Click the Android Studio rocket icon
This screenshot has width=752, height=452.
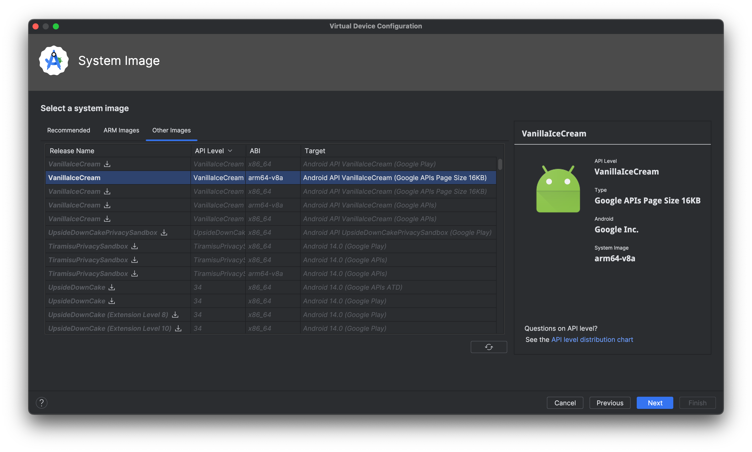click(54, 61)
